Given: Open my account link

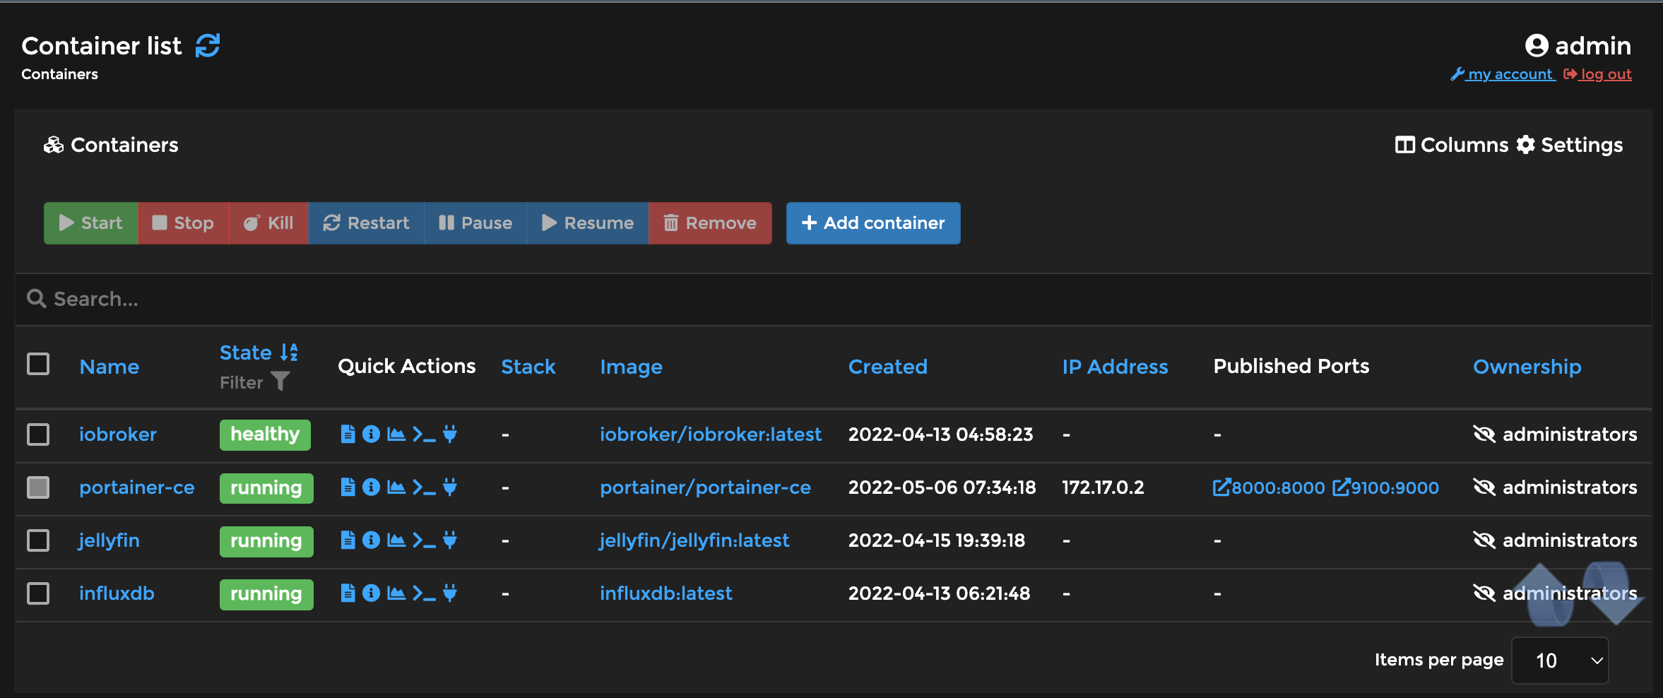Looking at the screenshot, I should [x=1503, y=74].
